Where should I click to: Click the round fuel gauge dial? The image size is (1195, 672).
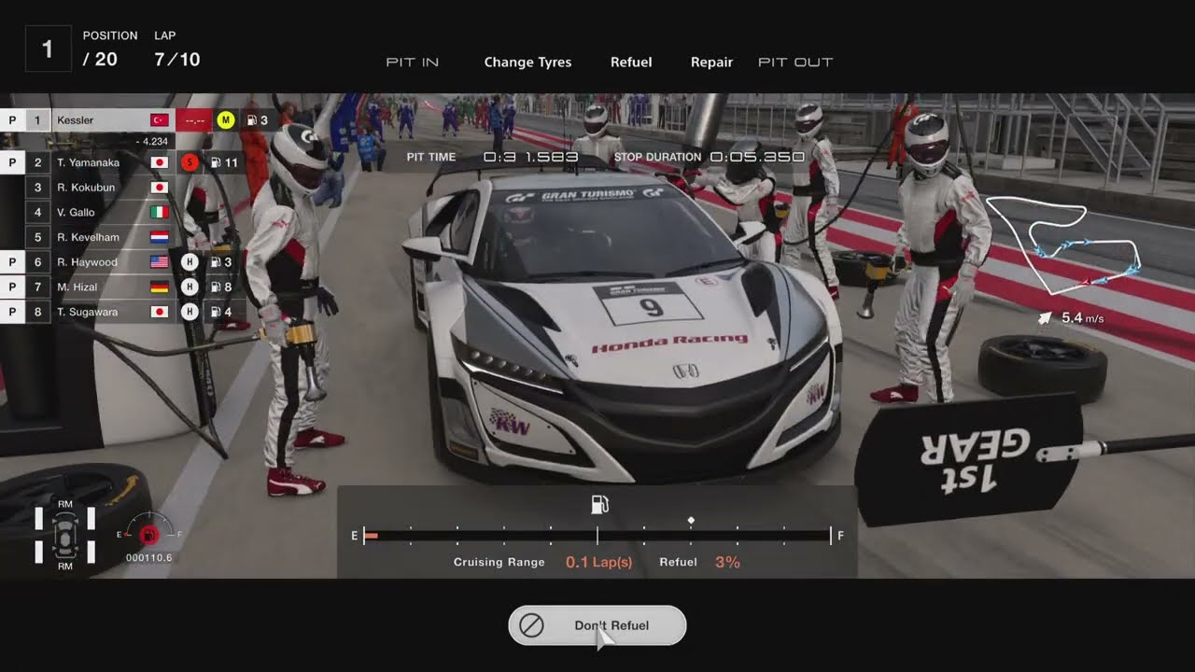click(x=148, y=532)
